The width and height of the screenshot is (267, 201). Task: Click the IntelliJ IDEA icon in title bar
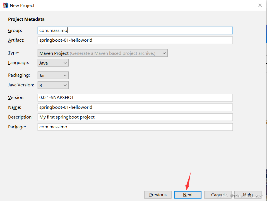6,6
